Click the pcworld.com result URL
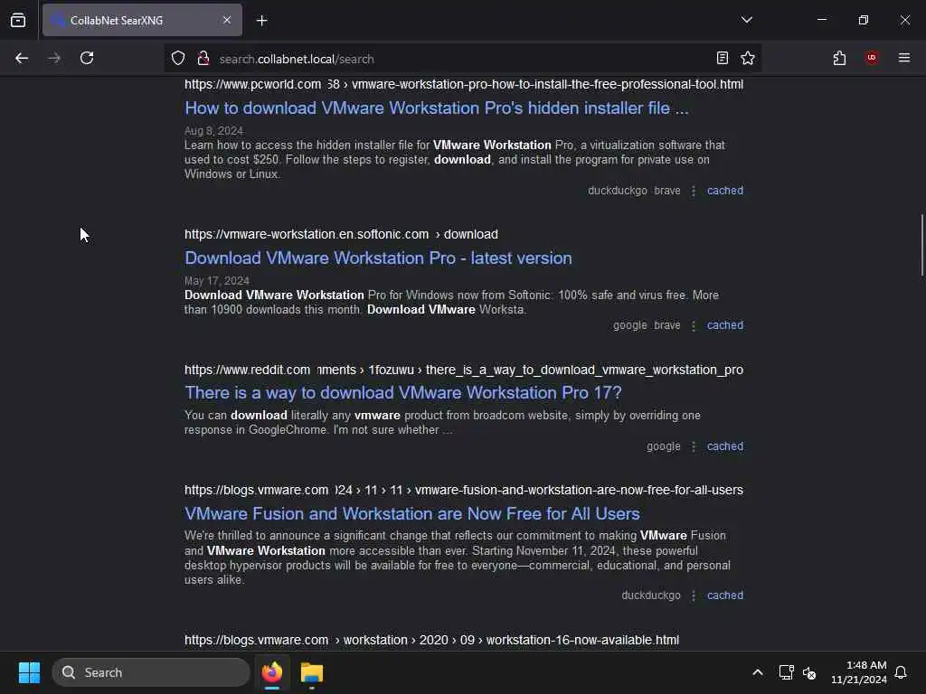 (464, 84)
